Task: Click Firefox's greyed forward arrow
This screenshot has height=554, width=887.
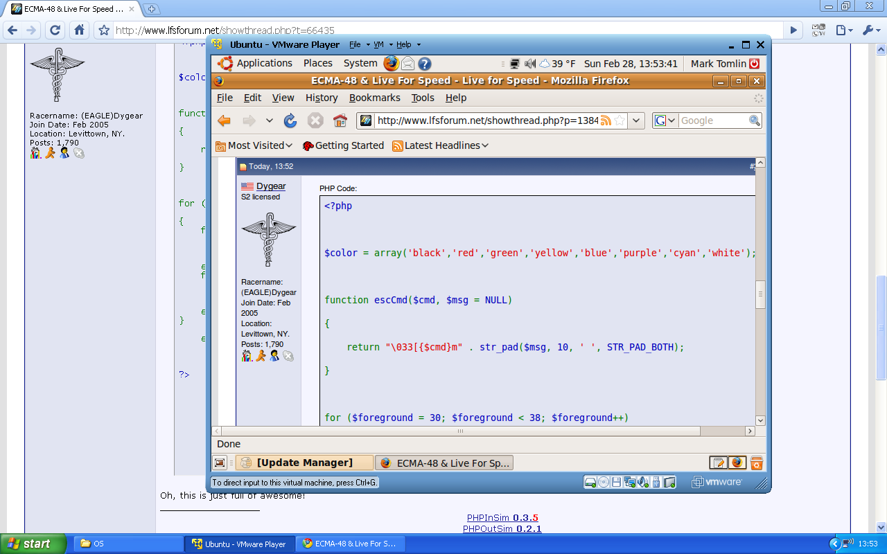Action: coord(249,120)
